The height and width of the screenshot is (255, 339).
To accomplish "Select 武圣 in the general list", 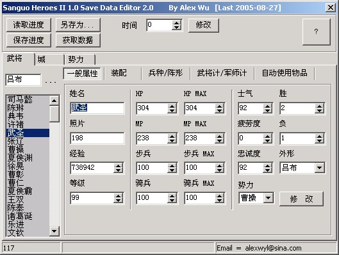I will [28, 133].
